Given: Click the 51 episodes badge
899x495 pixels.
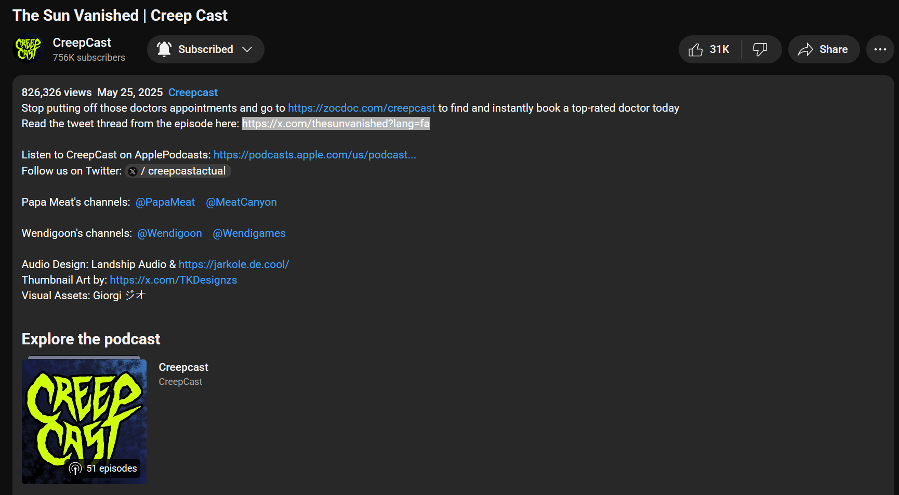Looking at the screenshot, I should 104,469.
